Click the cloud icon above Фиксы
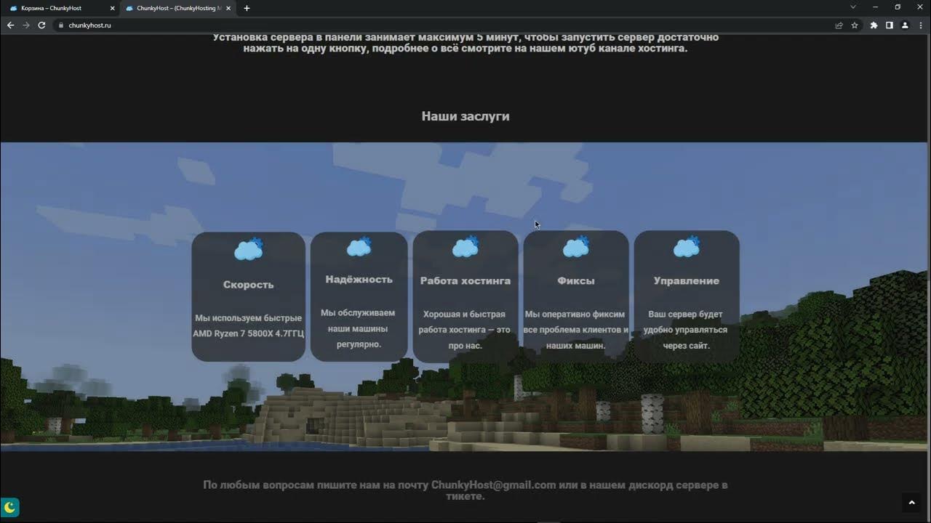Image resolution: width=931 pixels, height=523 pixels. click(576, 248)
